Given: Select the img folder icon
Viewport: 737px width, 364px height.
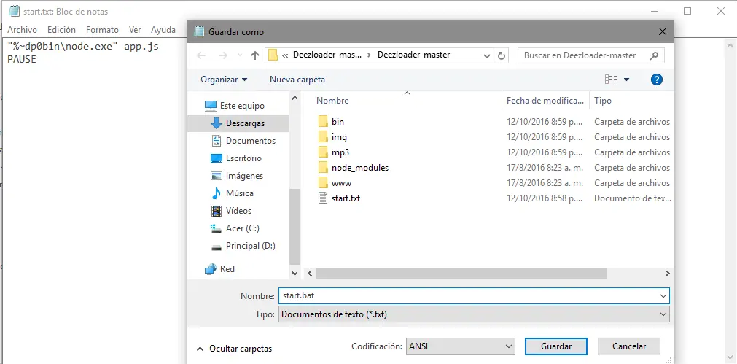Looking at the screenshot, I should tap(323, 137).
